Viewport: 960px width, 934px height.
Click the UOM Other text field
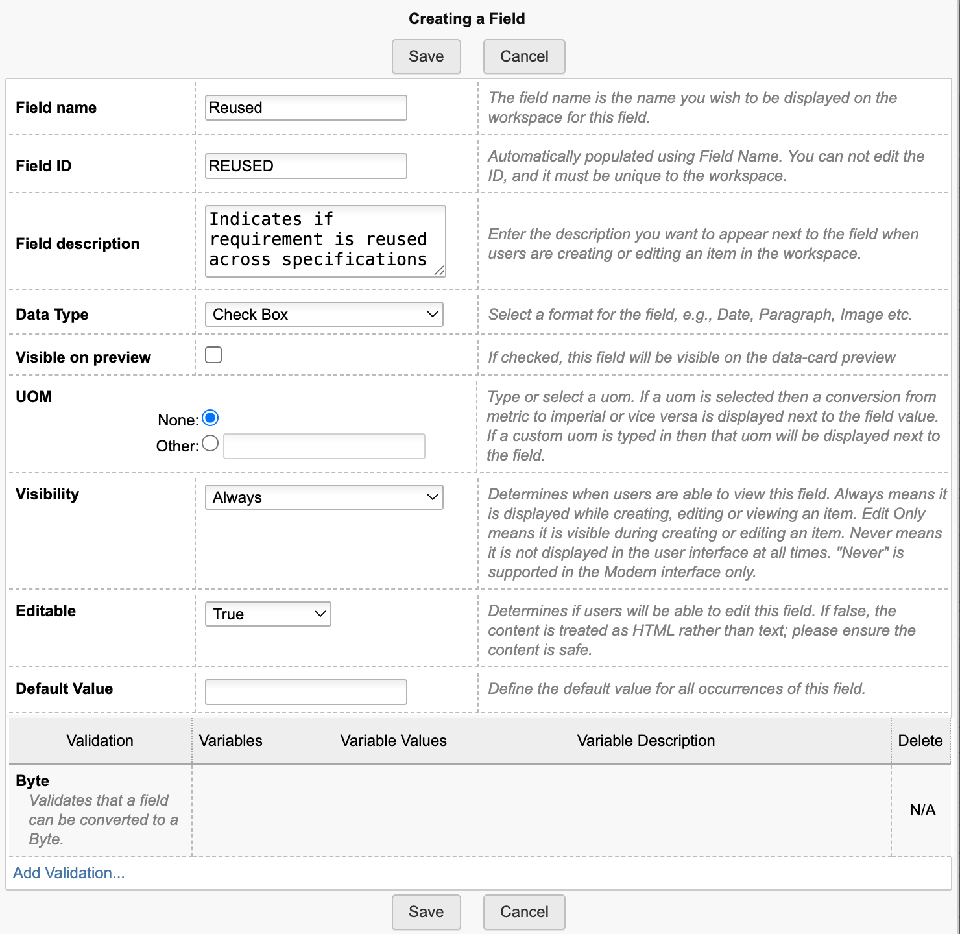(x=324, y=446)
